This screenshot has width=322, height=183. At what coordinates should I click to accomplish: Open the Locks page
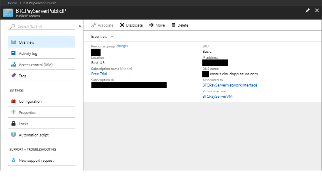tap(42, 124)
